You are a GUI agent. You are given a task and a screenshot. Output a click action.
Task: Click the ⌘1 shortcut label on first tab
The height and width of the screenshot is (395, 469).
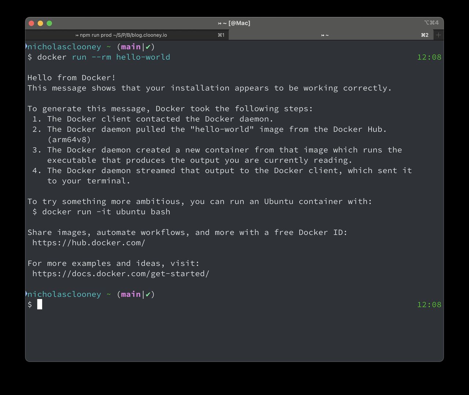(221, 35)
